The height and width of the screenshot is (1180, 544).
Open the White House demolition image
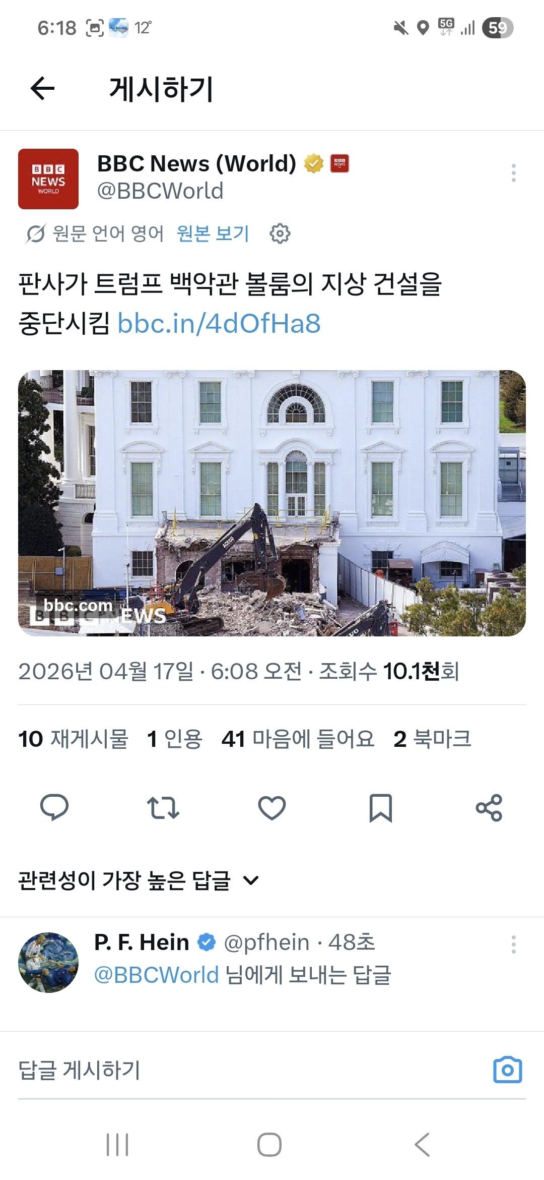[x=272, y=503]
